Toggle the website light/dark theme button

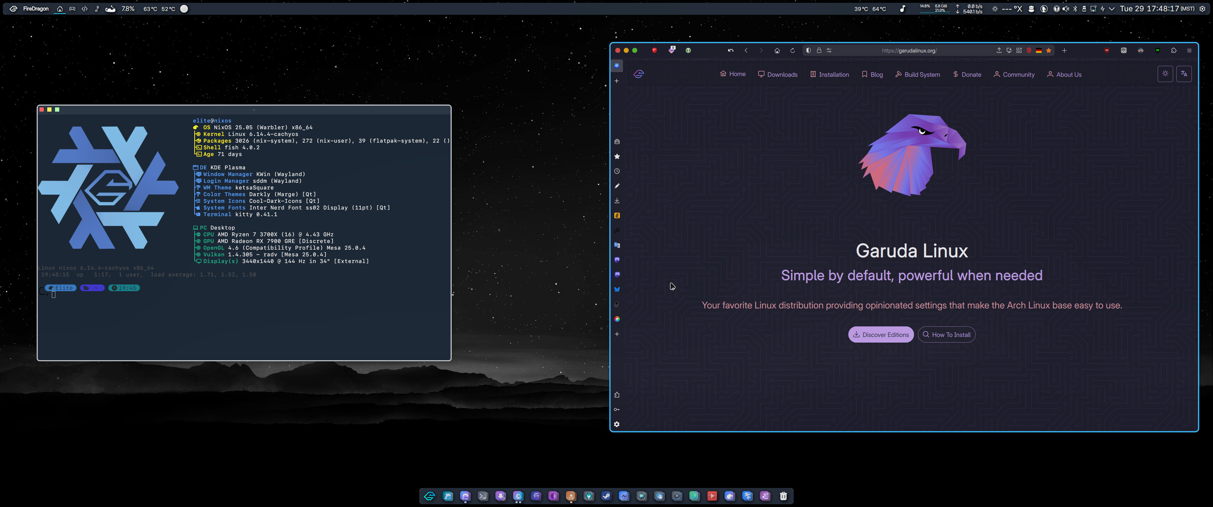[1165, 74]
